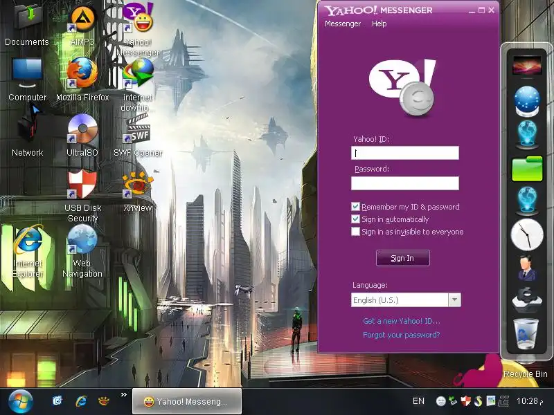Viewport: 554px width, 415px height.
Task: Click the Yahoo Messenger face tray icon
Action: pos(440,401)
